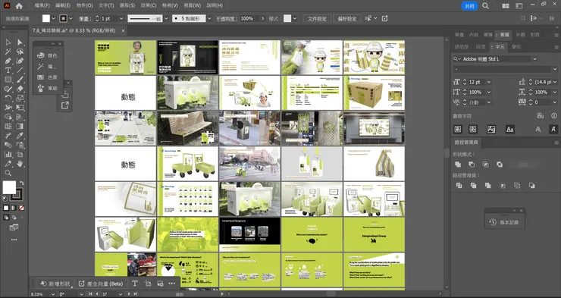Click Minus Front shape mode icon
This screenshot has width=561, height=298.
(472, 165)
